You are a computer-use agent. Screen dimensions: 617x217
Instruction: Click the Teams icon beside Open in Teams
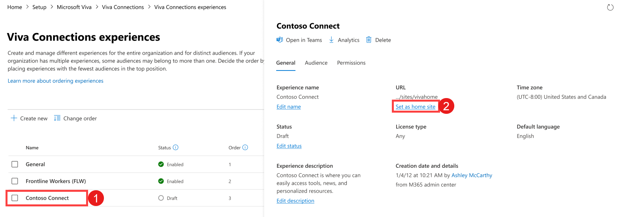(x=280, y=40)
